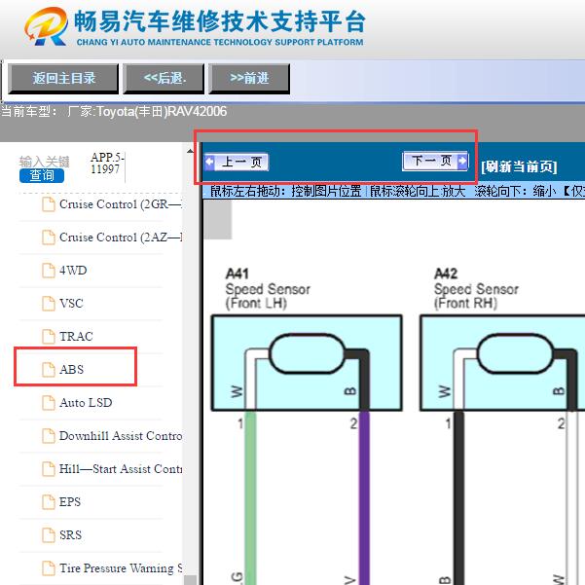This screenshot has height=585, width=585.
Task: Go forward with >>前进 button
Action: pos(249,78)
